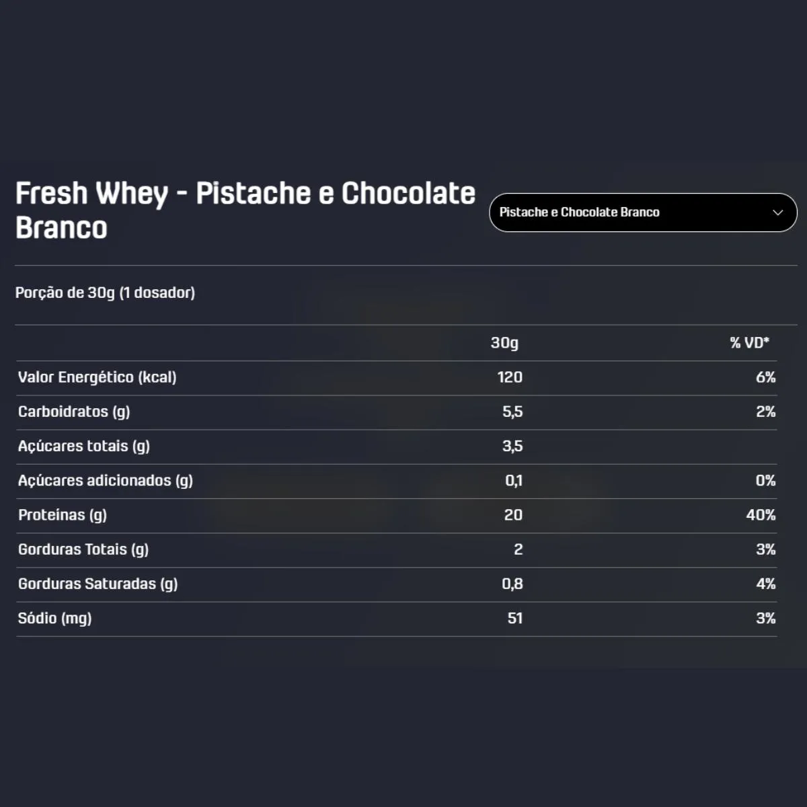The height and width of the screenshot is (807, 807).
Task: Click the 30g column header
Action: coord(504,343)
